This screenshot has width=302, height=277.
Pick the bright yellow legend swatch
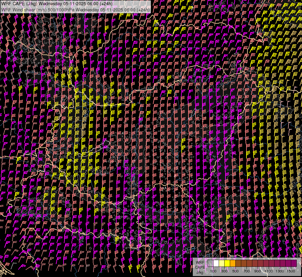pos(227,263)
